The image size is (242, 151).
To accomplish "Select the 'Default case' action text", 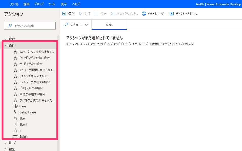I will [28, 112].
